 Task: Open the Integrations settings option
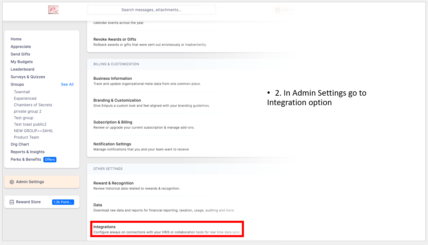[x=105, y=227]
